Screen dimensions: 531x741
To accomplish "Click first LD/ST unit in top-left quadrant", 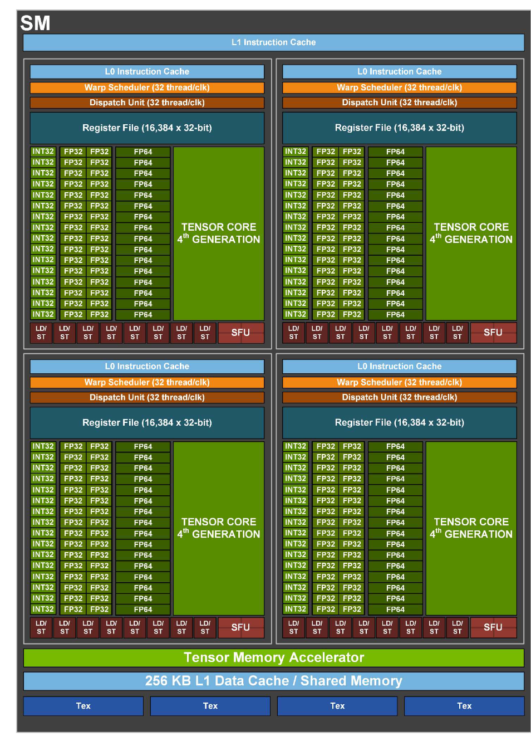I will coord(41,333).
